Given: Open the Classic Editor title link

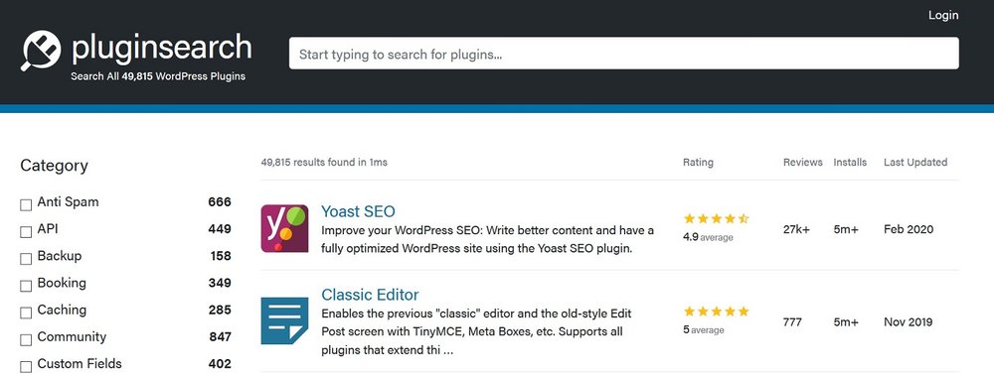Looking at the screenshot, I should 370,295.
